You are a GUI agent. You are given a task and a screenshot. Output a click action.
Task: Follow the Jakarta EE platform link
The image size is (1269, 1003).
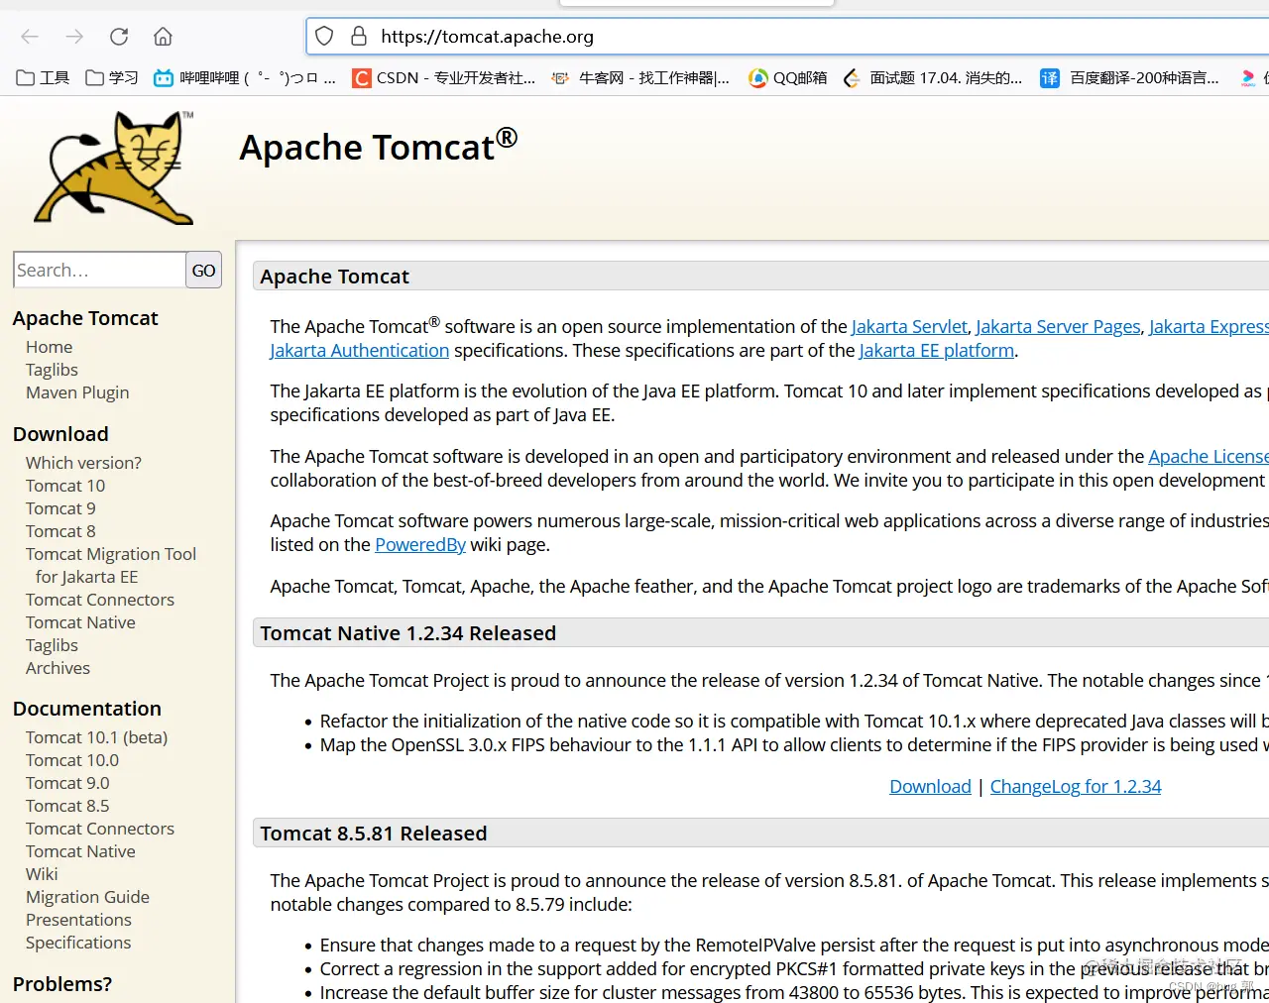(x=937, y=350)
